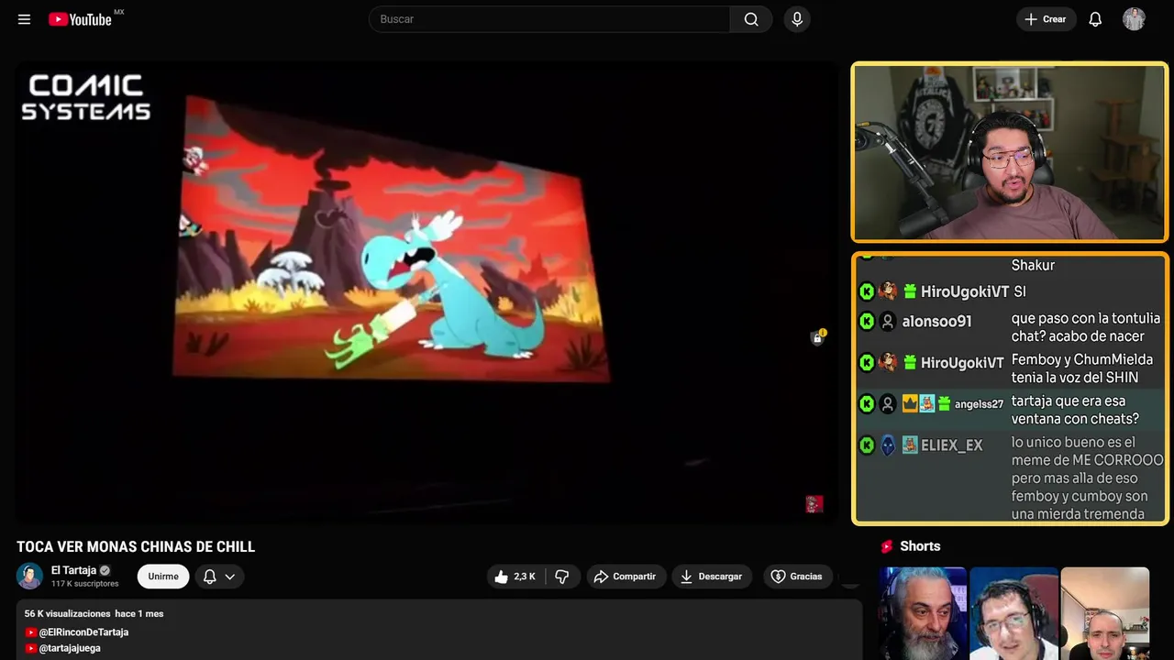Open the @ElRinconDeTartaja channel link

77,632
